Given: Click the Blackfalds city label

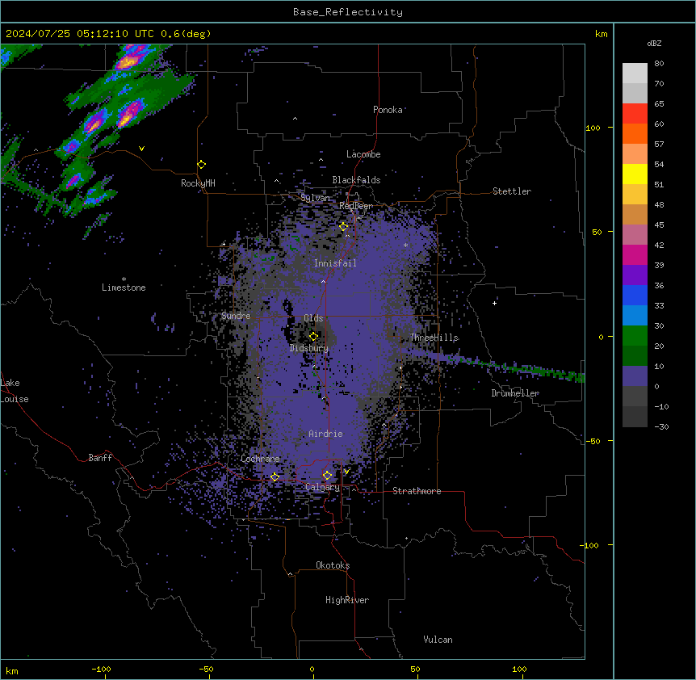Looking at the screenshot, I should [356, 180].
